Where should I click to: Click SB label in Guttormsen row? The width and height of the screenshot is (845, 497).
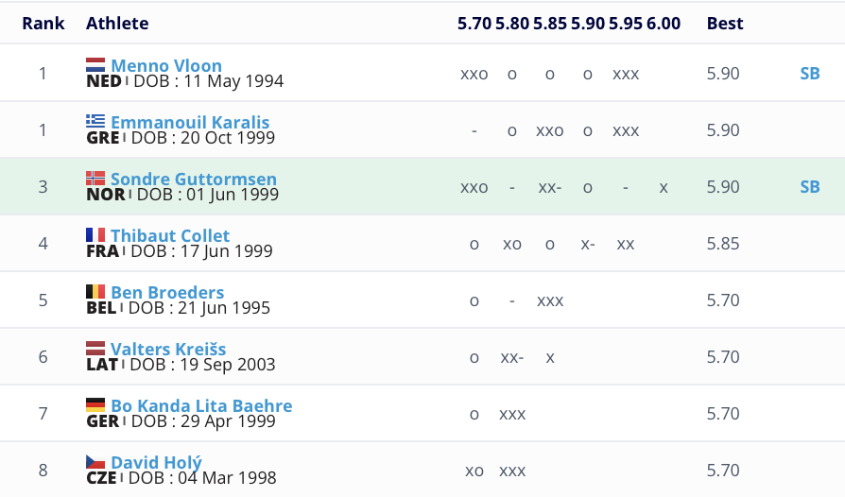810,187
